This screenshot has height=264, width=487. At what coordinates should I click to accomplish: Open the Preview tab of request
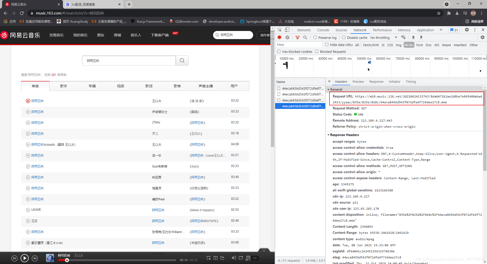tap(358, 81)
